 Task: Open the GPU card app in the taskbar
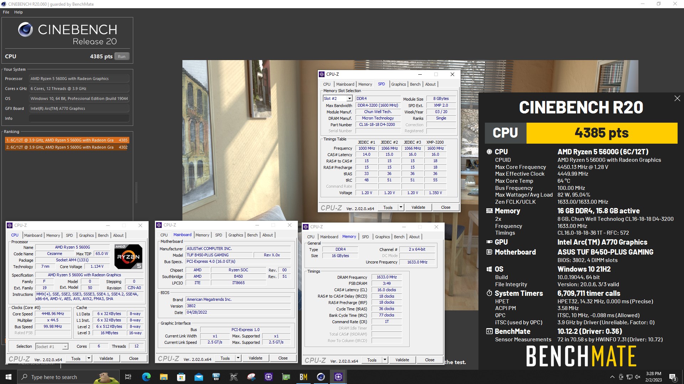click(286, 377)
